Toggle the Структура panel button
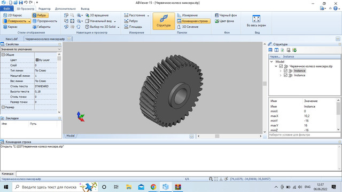 tap(164, 21)
